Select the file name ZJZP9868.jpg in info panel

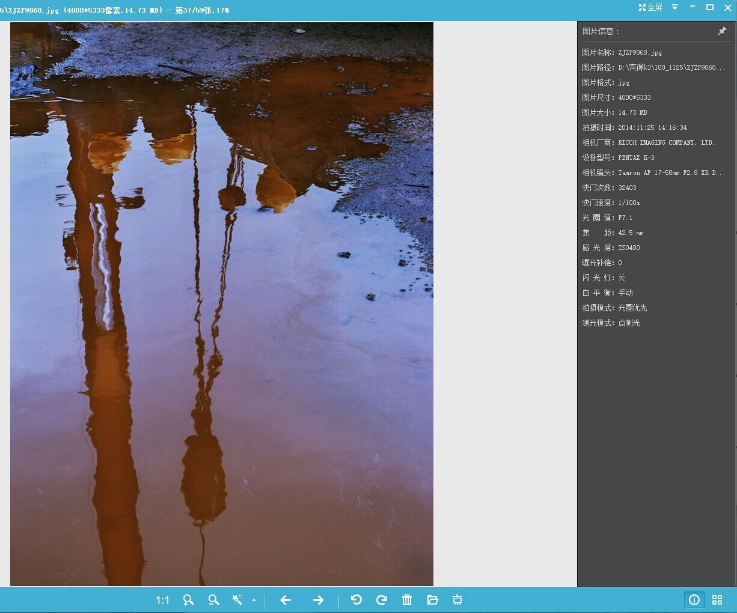[x=640, y=52]
